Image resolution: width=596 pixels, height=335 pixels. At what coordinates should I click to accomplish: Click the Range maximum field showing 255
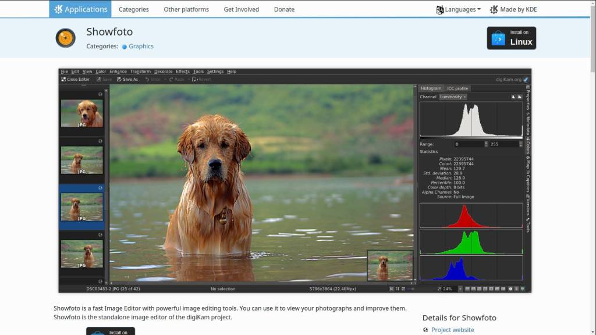[503, 144]
